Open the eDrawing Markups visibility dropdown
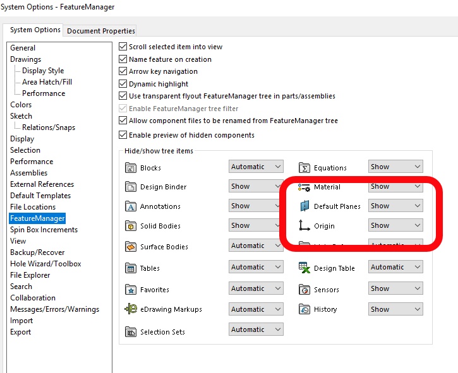 point(256,309)
